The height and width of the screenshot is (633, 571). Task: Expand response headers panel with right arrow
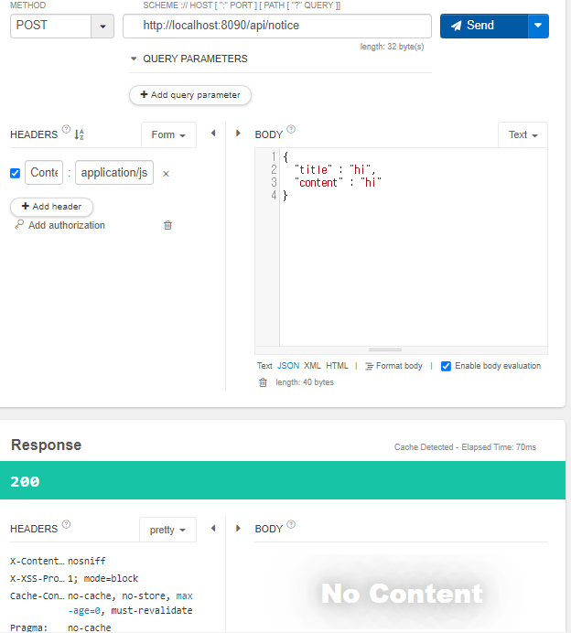pos(238,528)
